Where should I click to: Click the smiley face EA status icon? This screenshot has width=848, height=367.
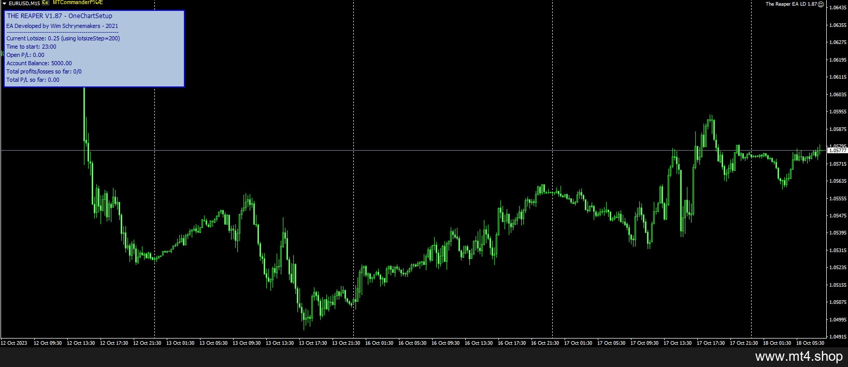[x=821, y=4]
